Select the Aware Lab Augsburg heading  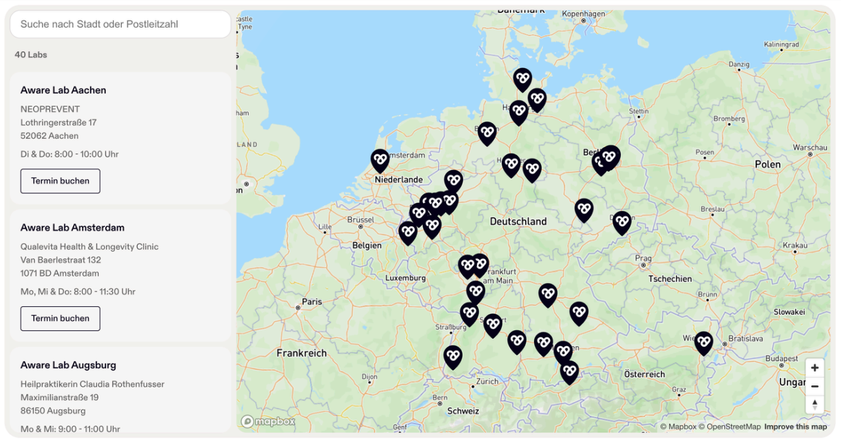click(x=68, y=365)
